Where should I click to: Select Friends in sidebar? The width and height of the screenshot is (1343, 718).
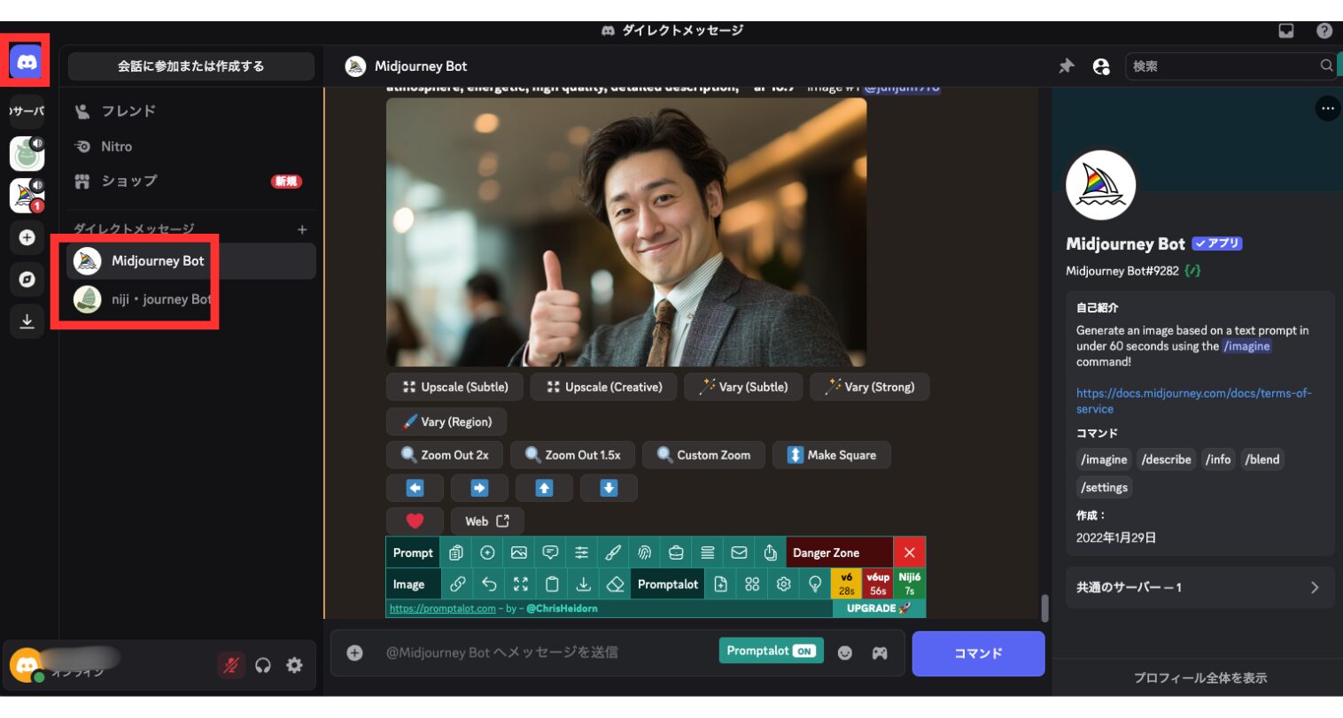[191, 111]
